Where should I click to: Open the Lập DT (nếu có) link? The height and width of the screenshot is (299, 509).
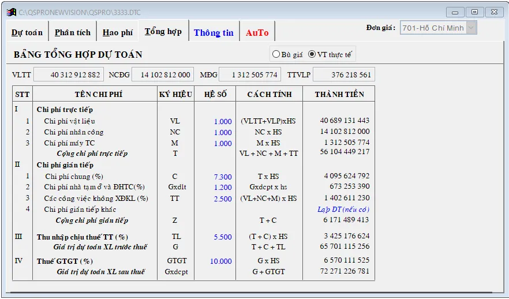click(343, 209)
